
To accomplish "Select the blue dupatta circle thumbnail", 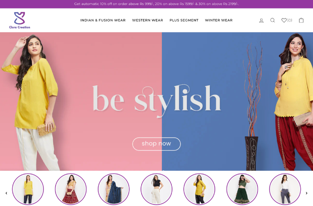I will 114,189.
